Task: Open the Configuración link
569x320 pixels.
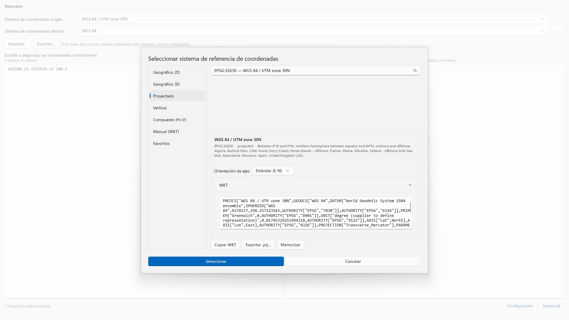Action: [520, 306]
